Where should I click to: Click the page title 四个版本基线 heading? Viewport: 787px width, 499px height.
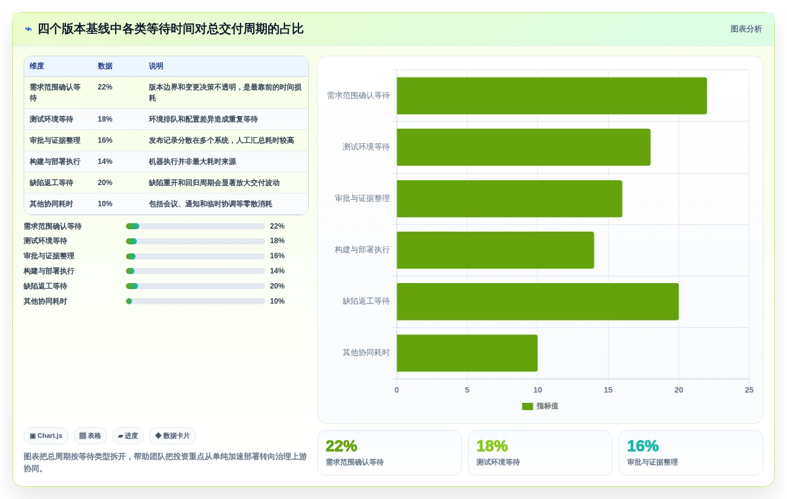pyautogui.click(x=171, y=29)
